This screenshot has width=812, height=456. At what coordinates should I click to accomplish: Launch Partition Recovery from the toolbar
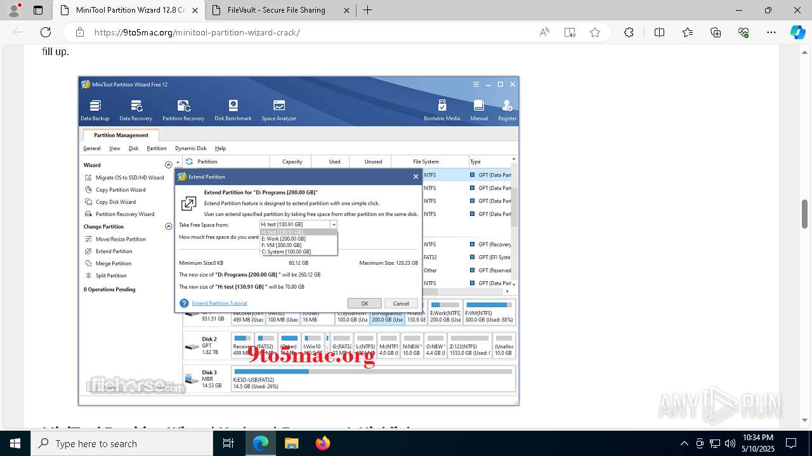[x=183, y=110]
